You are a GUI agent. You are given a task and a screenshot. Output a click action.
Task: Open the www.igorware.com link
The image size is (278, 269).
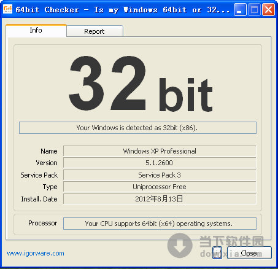(36, 253)
